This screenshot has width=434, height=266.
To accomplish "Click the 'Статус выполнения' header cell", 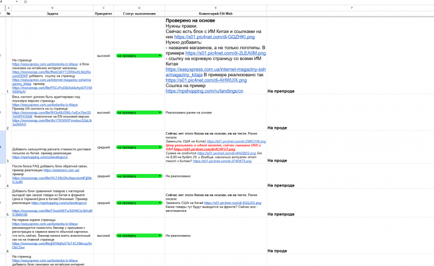I will click(139, 14).
